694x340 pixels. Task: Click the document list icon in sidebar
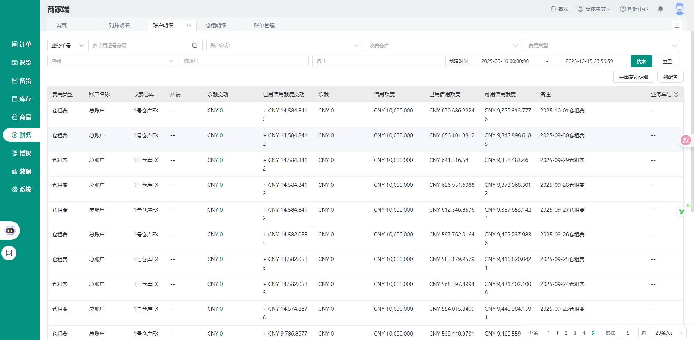[9, 253]
